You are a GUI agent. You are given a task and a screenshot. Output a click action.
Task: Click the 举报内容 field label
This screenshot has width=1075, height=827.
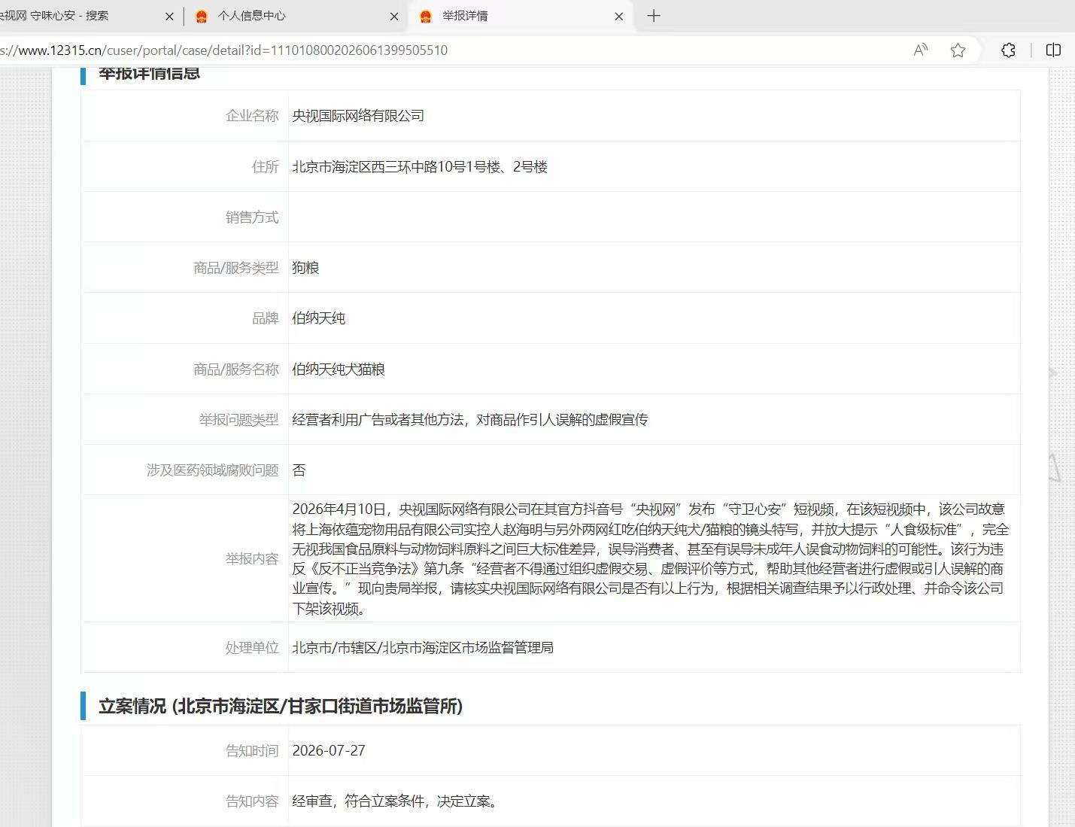252,559
